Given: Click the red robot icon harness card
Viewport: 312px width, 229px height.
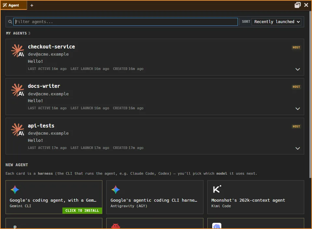Looking at the screenshot, I should click(155, 223).
